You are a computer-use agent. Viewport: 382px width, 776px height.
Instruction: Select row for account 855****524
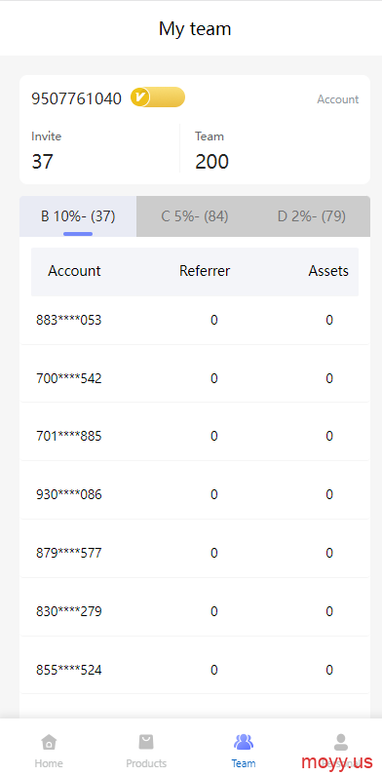click(x=195, y=670)
